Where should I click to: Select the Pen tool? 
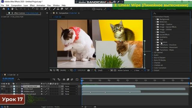pos(46,9)
